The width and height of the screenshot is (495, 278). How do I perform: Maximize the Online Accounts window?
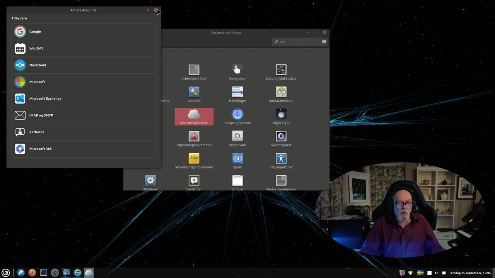[x=148, y=10]
